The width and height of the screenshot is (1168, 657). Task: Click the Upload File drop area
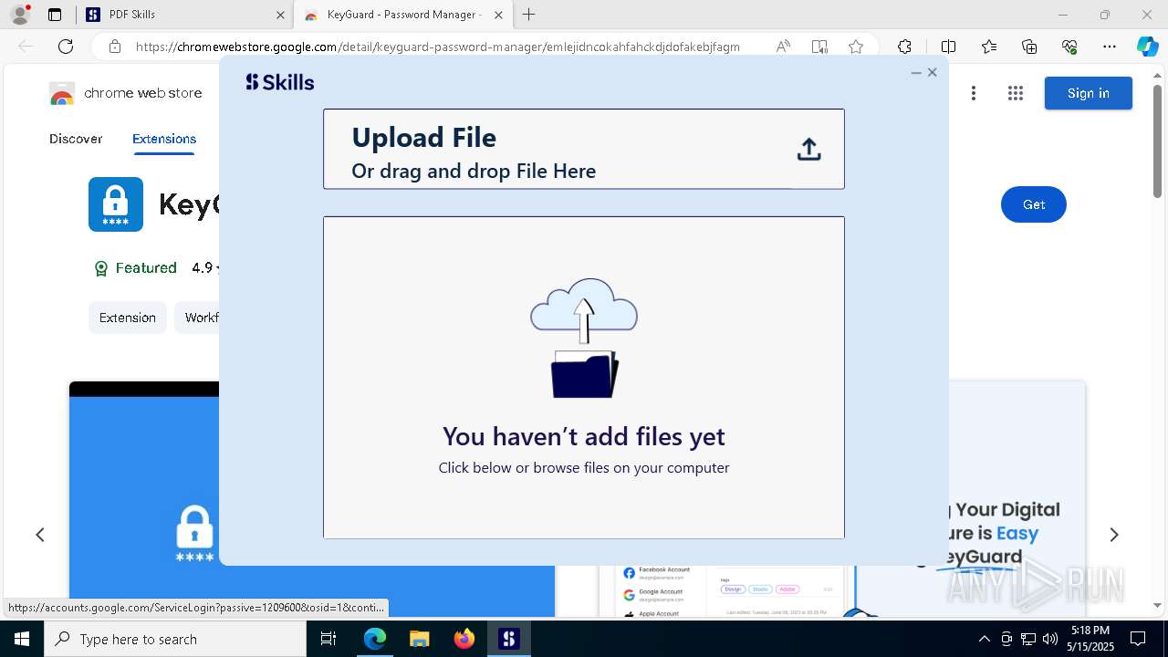[x=584, y=149]
